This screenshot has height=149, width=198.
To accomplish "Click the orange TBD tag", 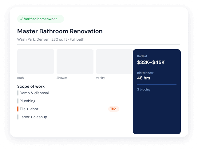I will (x=114, y=109).
